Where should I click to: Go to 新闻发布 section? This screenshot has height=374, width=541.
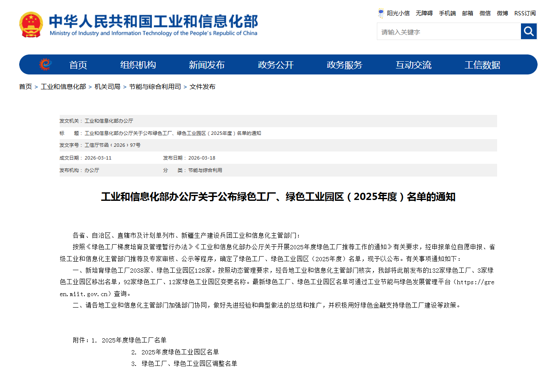point(207,65)
